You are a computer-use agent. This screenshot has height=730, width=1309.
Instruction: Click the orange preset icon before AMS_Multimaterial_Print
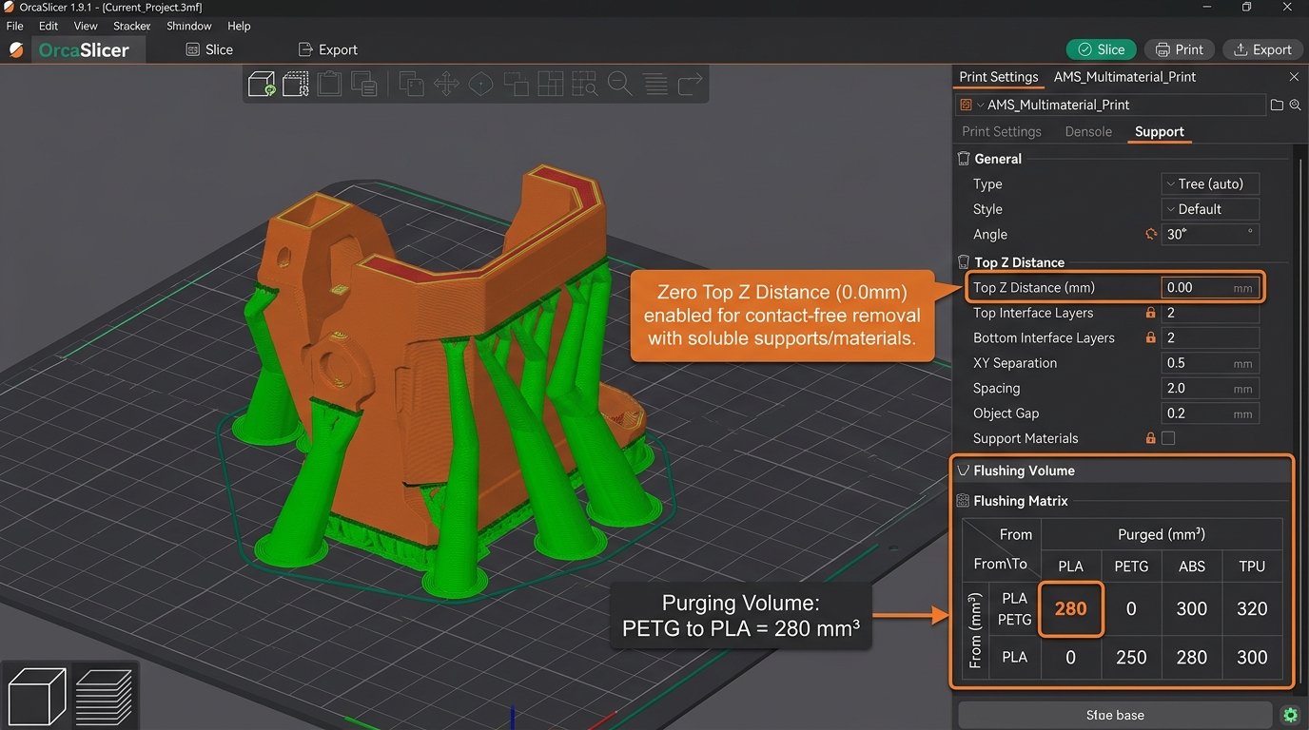point(966,105)
